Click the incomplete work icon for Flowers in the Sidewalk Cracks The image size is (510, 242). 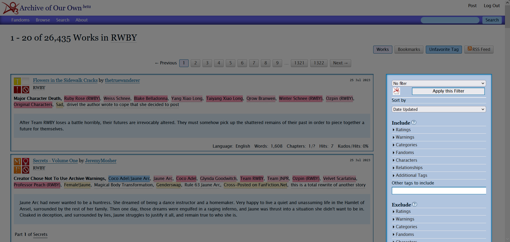point(25,90)
